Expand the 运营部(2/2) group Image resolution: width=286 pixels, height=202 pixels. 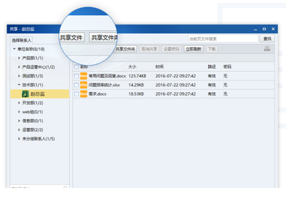(x=19, y=129)
